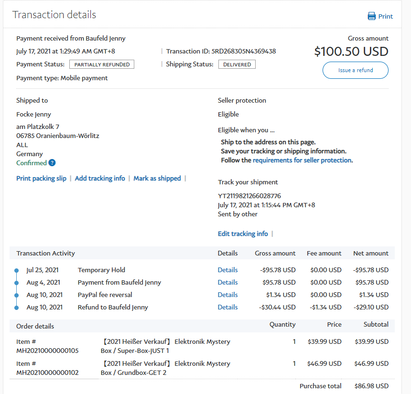The height and width of the screenshot is (394, 411).
Task: Click the Add tracking info link
Action: pyautogui.click(x=100, y=178)
